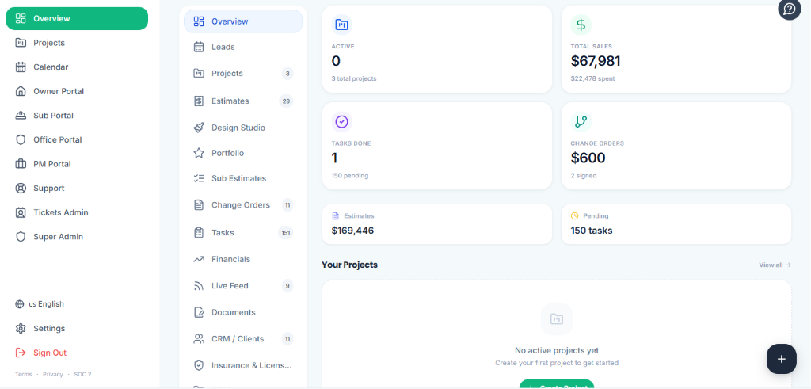Click the "No active projects yet" text
Image resolution: width=811 pixels, height=389 pixels.
pyautogui.click(x=557, y=351)
